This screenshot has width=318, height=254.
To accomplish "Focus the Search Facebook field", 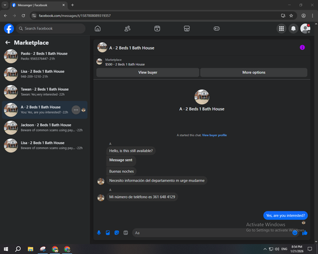I will point(51,29).
